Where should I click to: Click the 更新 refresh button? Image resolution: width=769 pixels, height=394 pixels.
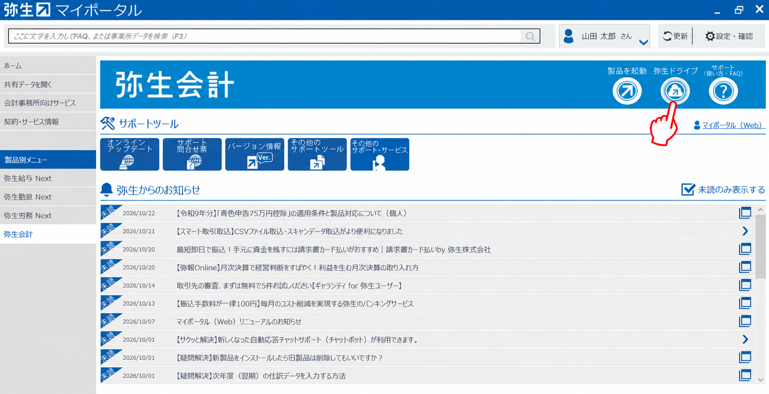pos(675,36)
